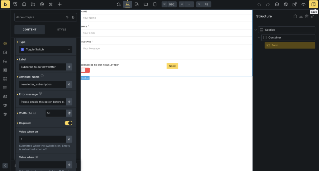Image resolution: width=319 pixels, height=171 pixels.
Task: Click the Save icon button
Action: [313, 4]
